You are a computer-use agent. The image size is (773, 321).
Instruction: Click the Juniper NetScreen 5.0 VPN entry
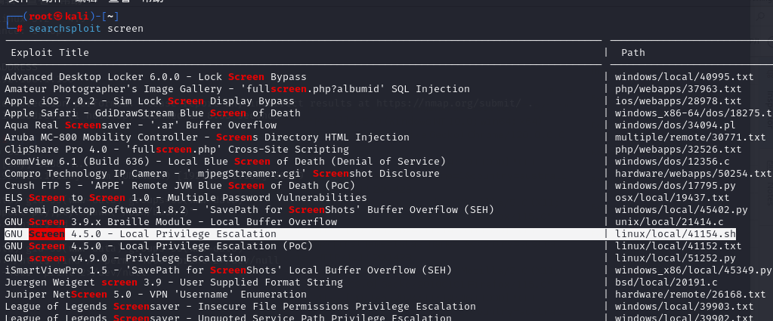click(156, 295)
